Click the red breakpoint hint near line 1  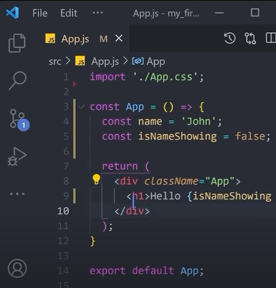74,84
